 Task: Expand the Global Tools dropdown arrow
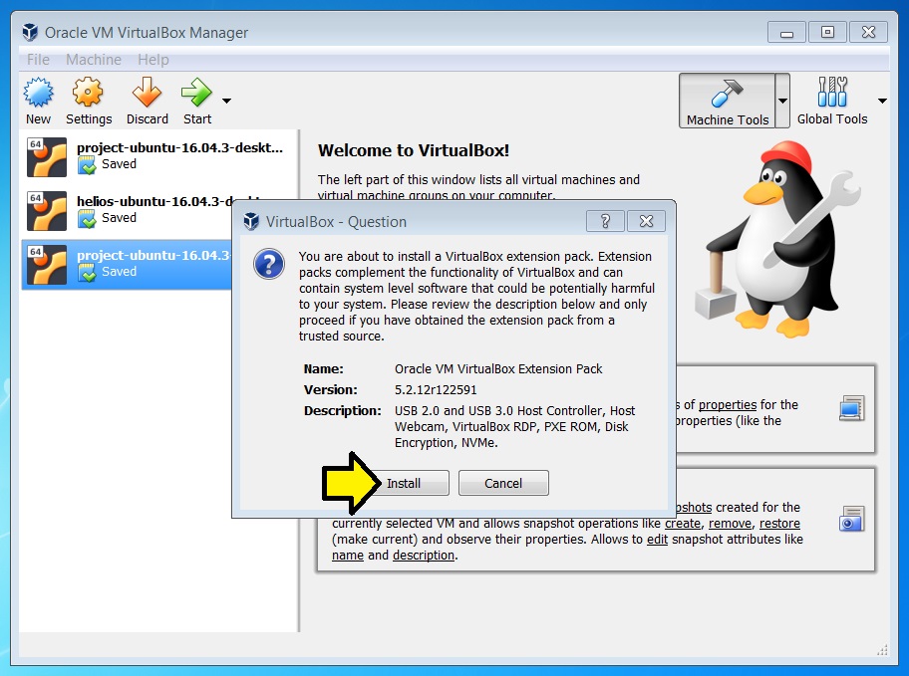click(882, 101)
